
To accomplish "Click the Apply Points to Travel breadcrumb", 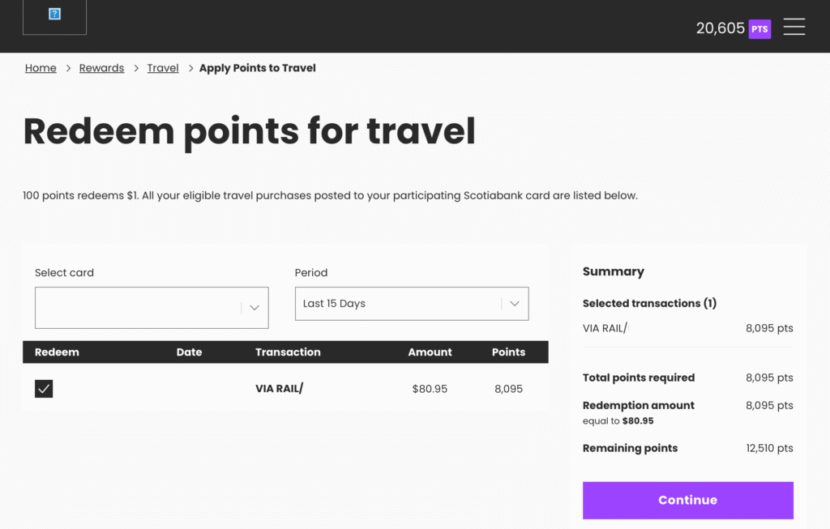I will pos(258,68).
